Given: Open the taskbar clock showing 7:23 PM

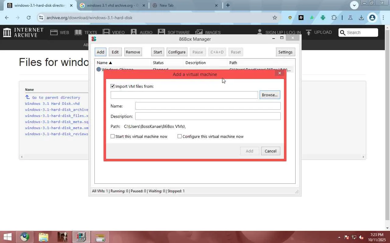Looking at the screenshot, I should pos(377,237).
